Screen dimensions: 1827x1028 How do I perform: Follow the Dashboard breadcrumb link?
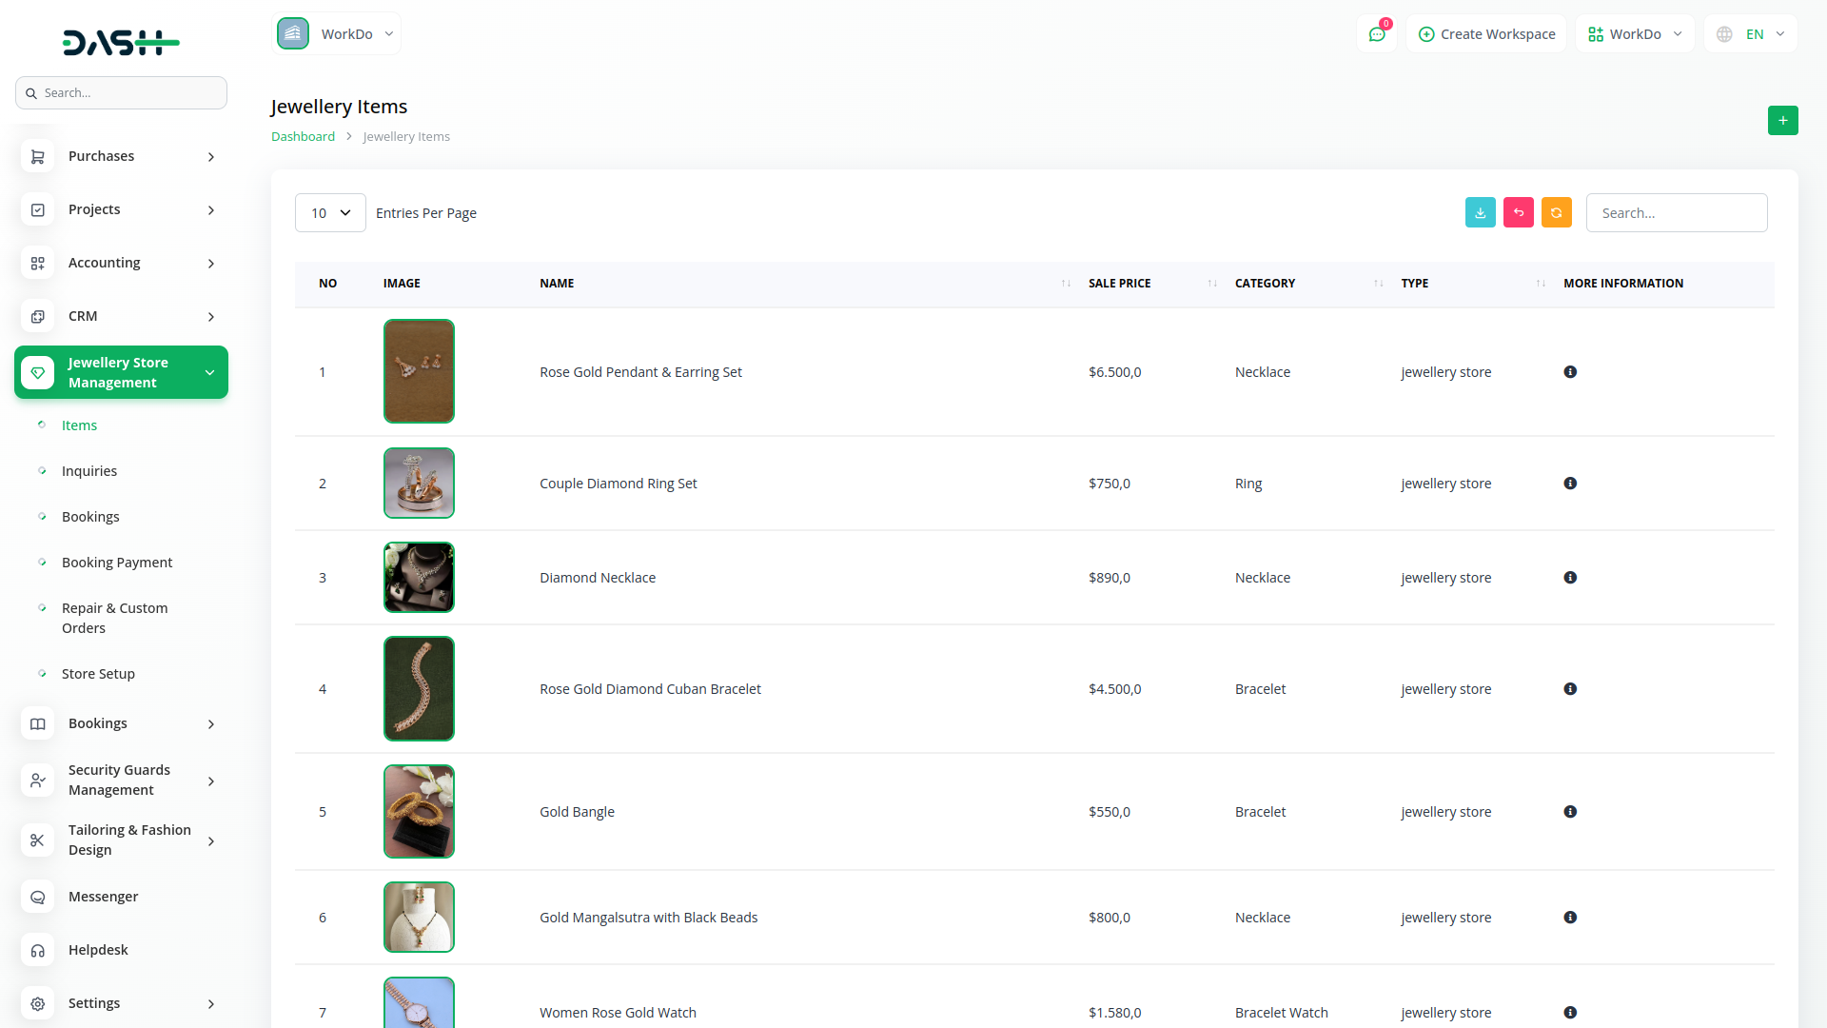click(x=303, y=137)
